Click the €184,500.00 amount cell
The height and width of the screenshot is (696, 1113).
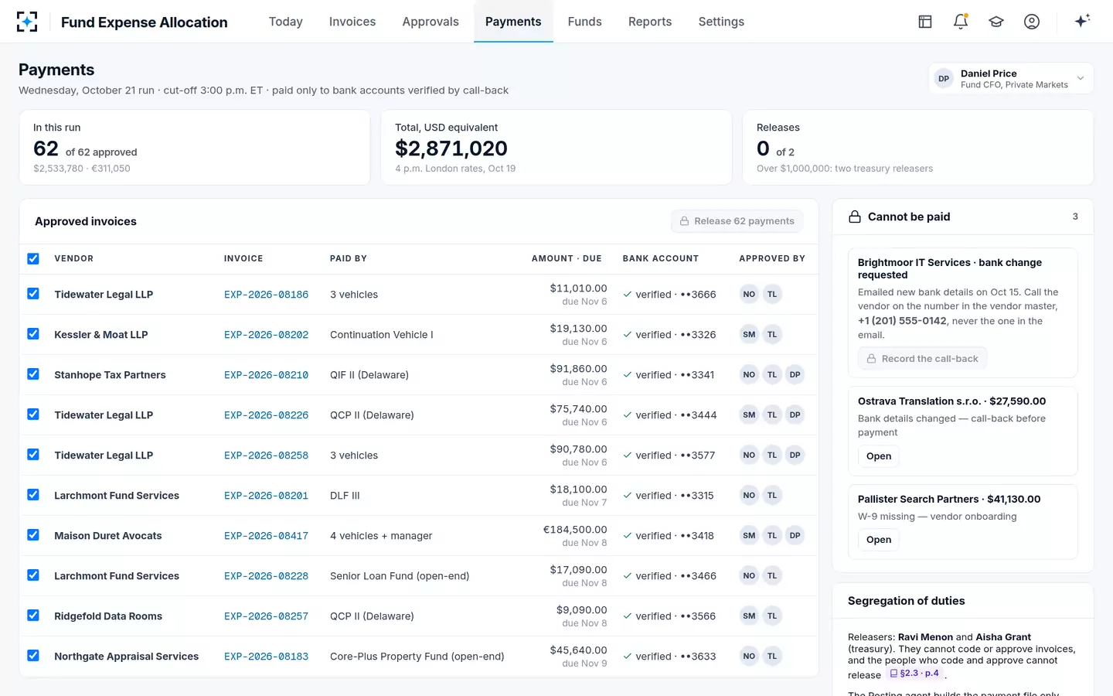point(575,530)
